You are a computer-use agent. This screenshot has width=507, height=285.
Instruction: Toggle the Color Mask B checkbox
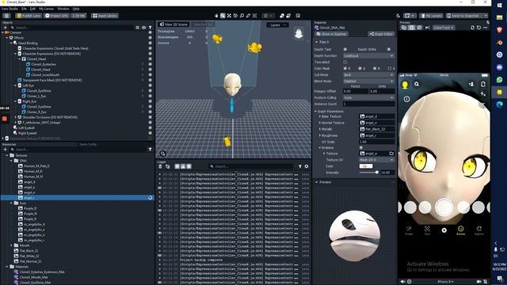pyautogui.click(x=375, y=69)
